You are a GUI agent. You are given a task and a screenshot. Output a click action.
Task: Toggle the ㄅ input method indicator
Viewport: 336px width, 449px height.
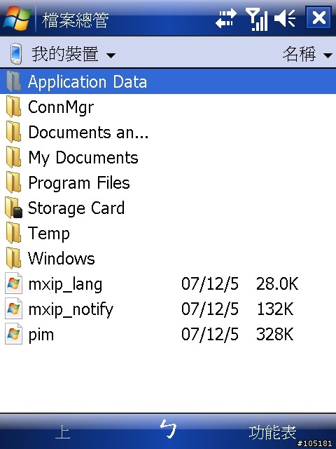tap(168, 429)
